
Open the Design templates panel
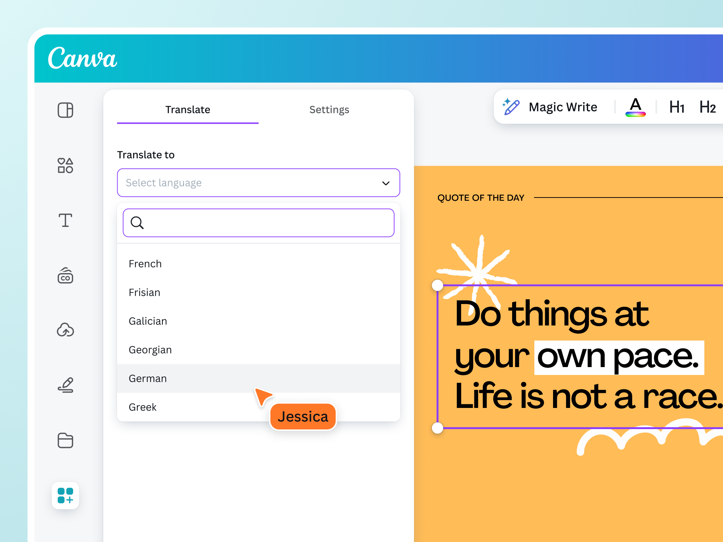[65, 110]
